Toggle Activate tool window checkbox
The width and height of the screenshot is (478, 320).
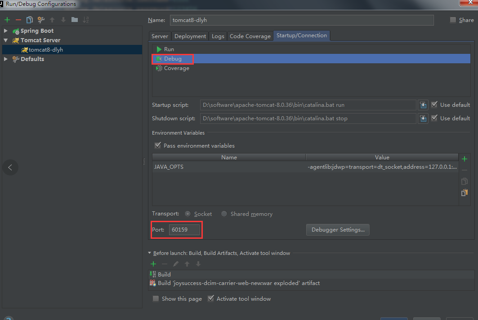(x=210, y=299)
